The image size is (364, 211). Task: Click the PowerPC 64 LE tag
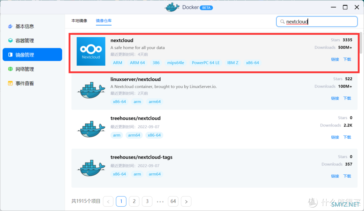point(206,63)
